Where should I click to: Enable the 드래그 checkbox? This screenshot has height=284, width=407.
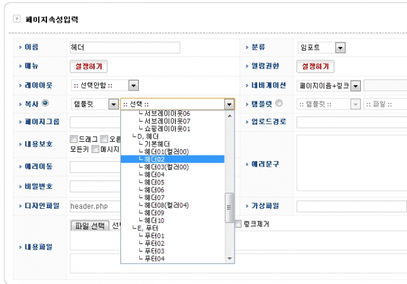[x=74, y=139]
